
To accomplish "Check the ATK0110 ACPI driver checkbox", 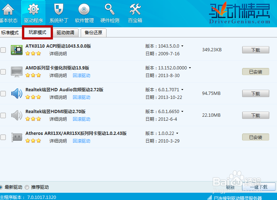I will point(3,50).
